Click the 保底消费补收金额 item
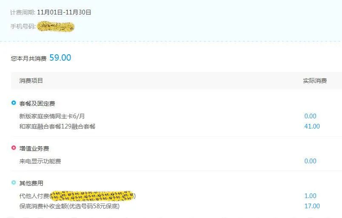Image resolution: width=342 pixels, height=218 pixels. [69, 206]
